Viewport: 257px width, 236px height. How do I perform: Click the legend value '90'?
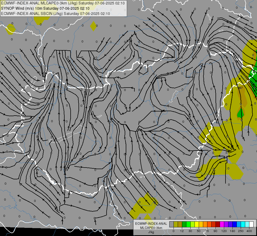215,231
